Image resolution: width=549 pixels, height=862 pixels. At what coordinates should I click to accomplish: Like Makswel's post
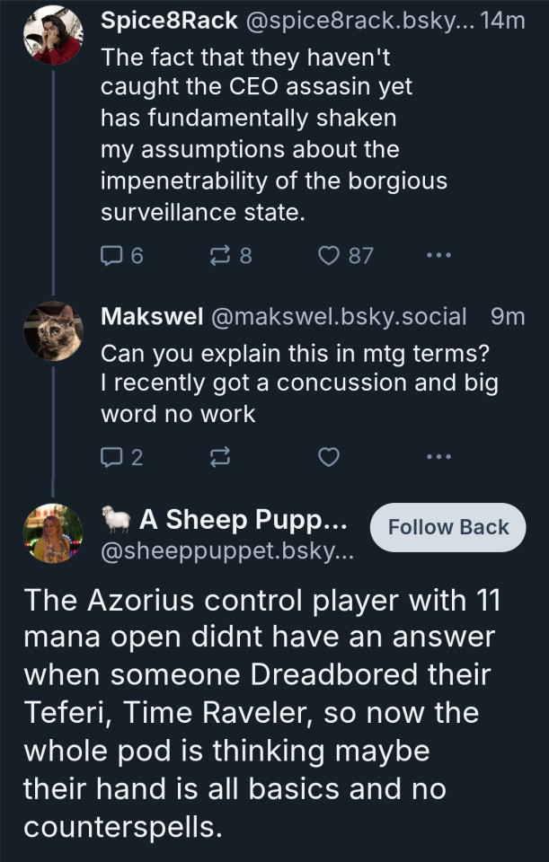tap(330, 458)
